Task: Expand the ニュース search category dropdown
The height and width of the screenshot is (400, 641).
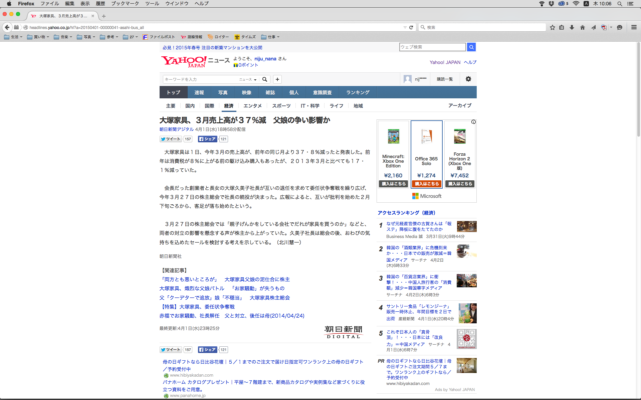Action: [x=248, y=79]
